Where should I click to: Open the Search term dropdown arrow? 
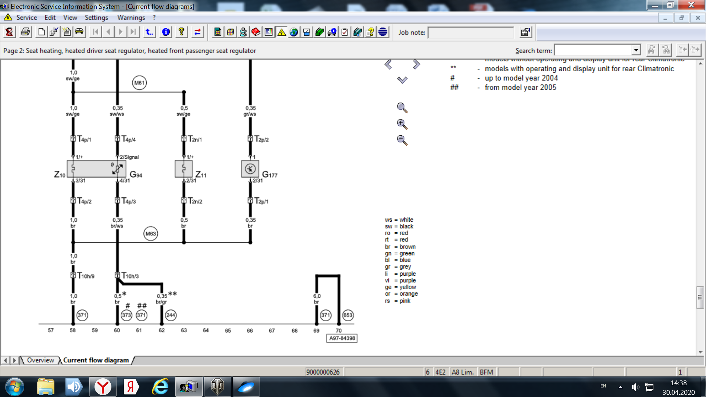[x=636, y=50]
